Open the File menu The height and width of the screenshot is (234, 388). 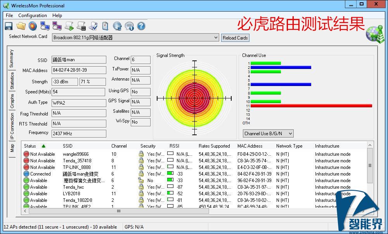tap(9, 15)
